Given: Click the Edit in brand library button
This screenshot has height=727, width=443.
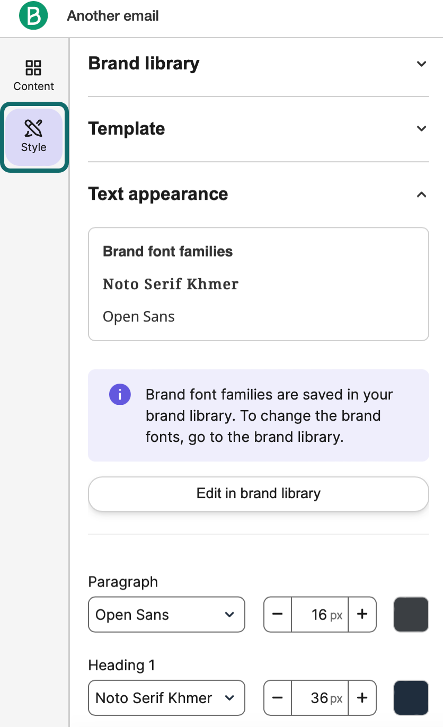Looking at the screenshot, I should pyautogui.click(x=258, y=493).
